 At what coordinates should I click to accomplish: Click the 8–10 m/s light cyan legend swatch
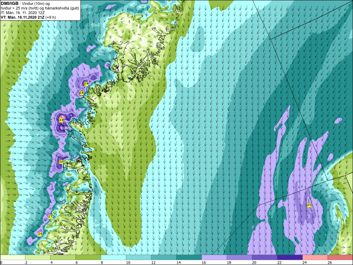(113, 257)
